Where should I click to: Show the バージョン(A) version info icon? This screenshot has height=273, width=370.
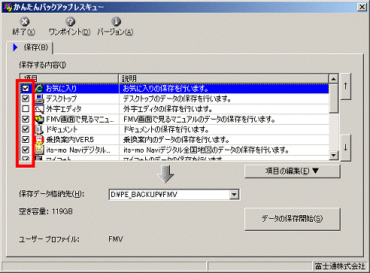(116, 22)
